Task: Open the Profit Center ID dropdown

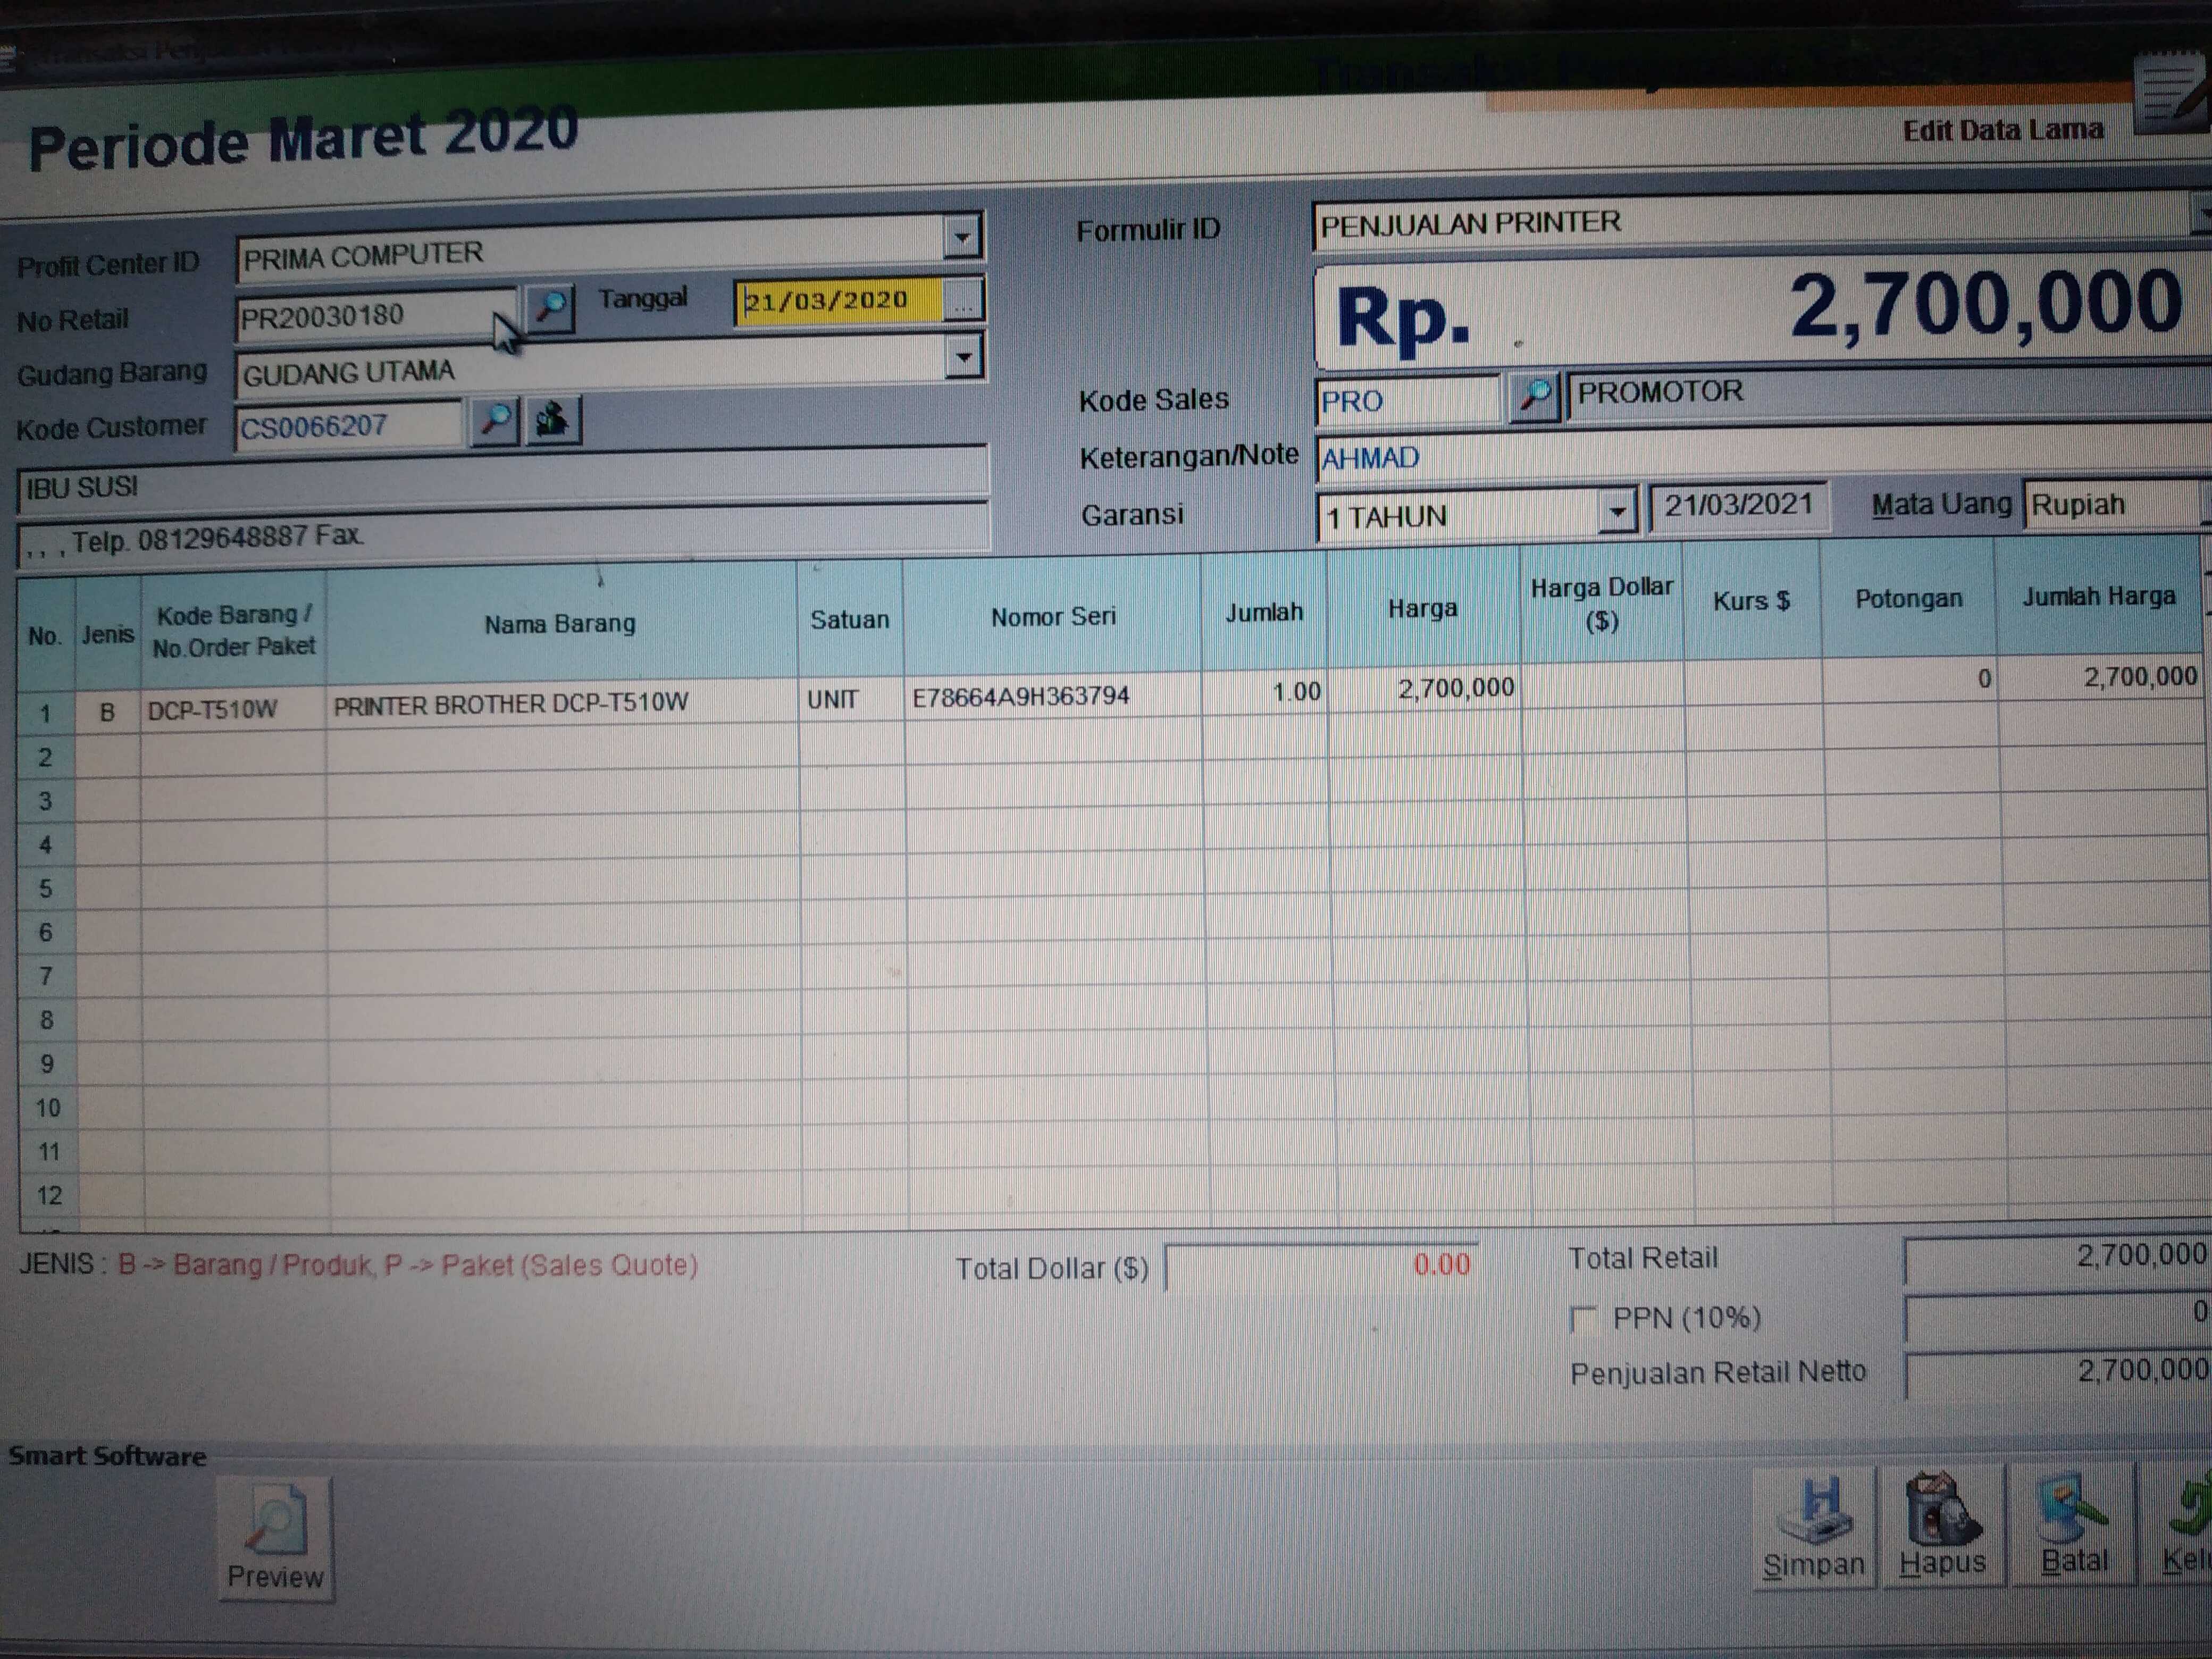Action: tap(961, 238)
